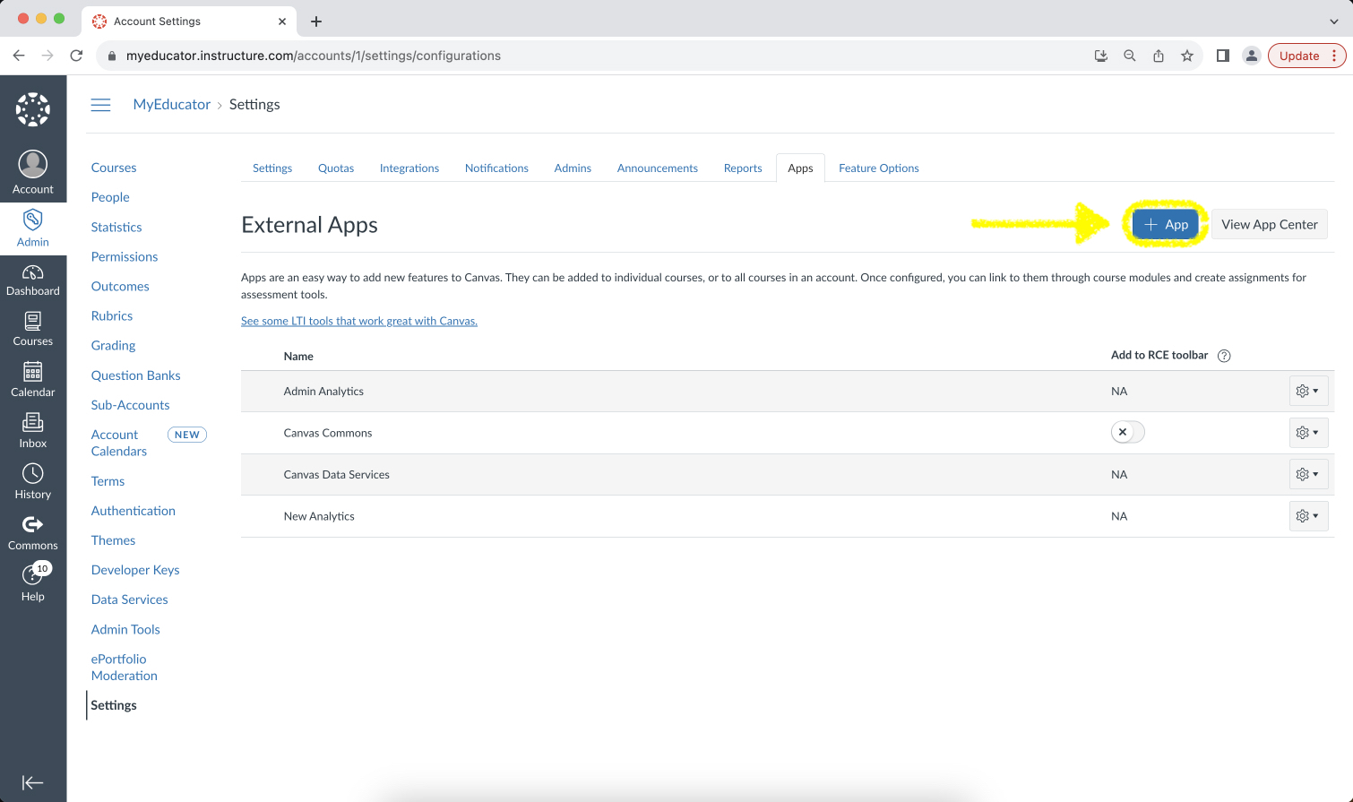This screenshot has height=802, width=1353.
Task: Open the Outcomes link
Action: pyautogui.click(x=120, y=286)
